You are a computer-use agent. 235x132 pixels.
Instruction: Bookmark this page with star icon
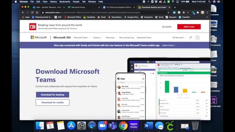click(x=168, y=12)
